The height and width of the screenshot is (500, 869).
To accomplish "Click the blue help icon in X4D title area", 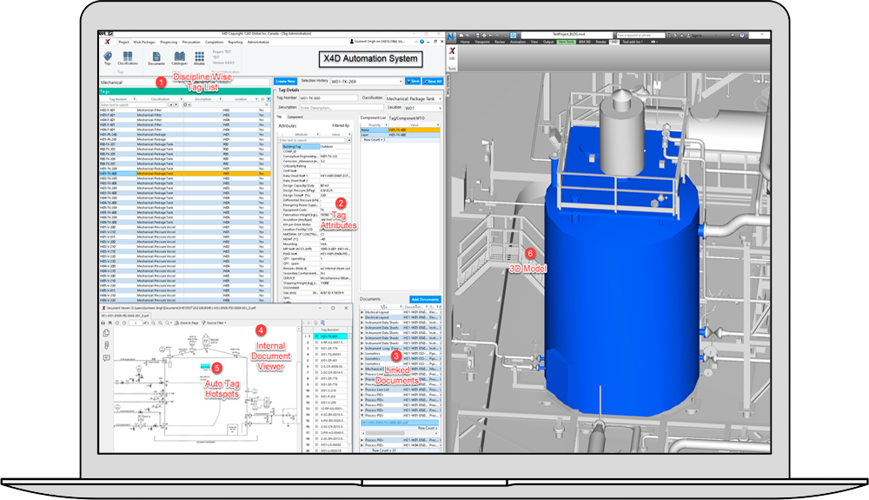I will 422,42.
